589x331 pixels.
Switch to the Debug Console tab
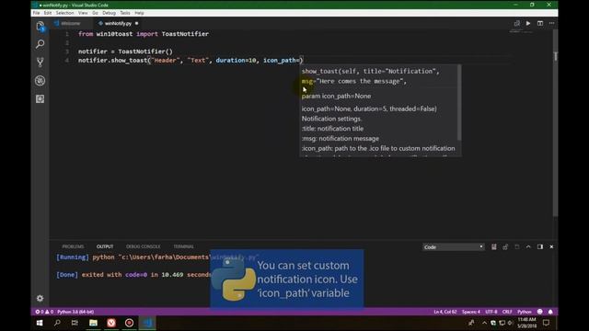144,246
